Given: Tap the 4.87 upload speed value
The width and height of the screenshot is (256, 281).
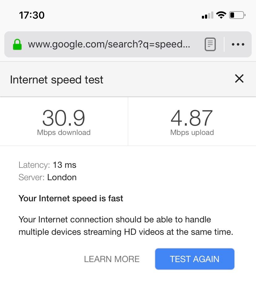Looking at the screenshot, I should tap(192, 118).
